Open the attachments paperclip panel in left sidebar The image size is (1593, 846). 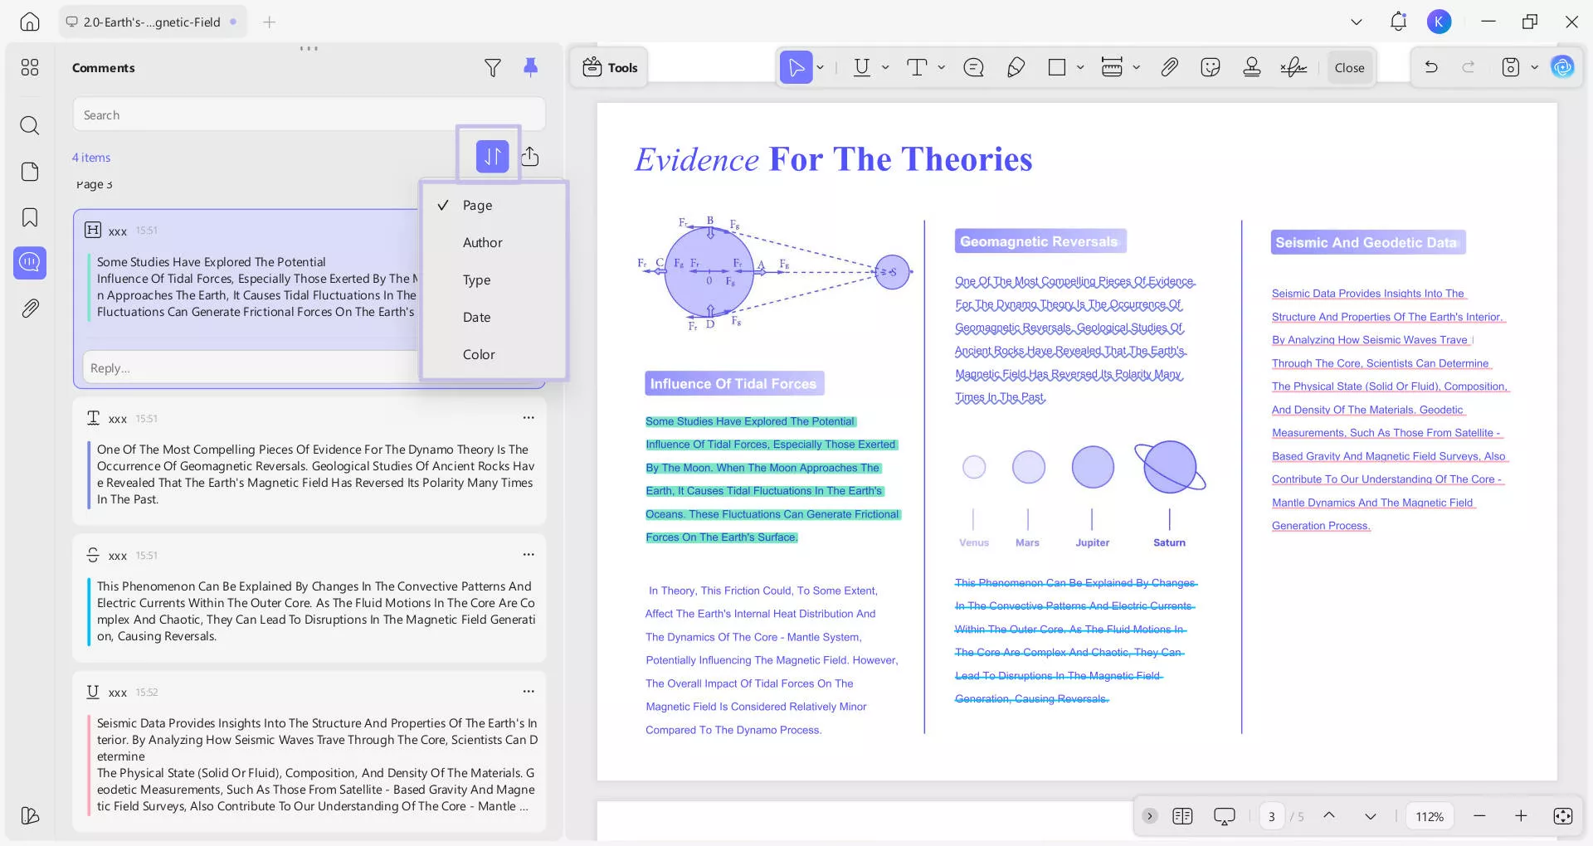(x=30, y=309)
